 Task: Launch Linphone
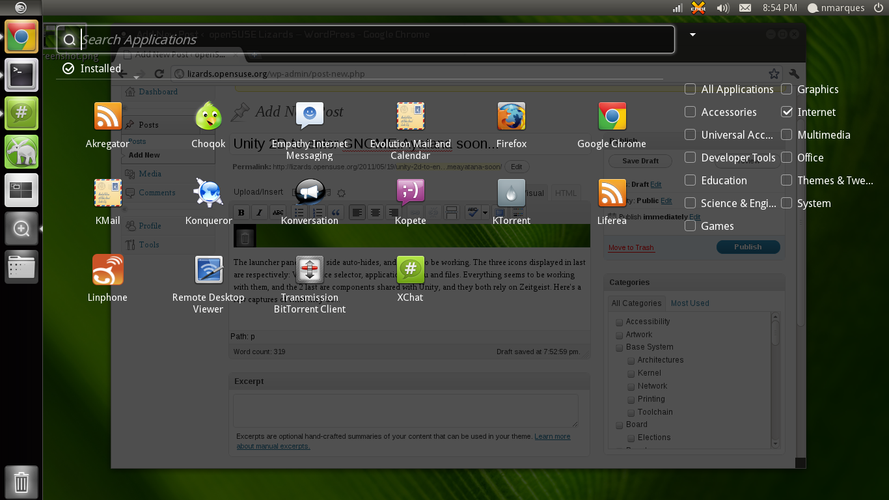point(107,279)
